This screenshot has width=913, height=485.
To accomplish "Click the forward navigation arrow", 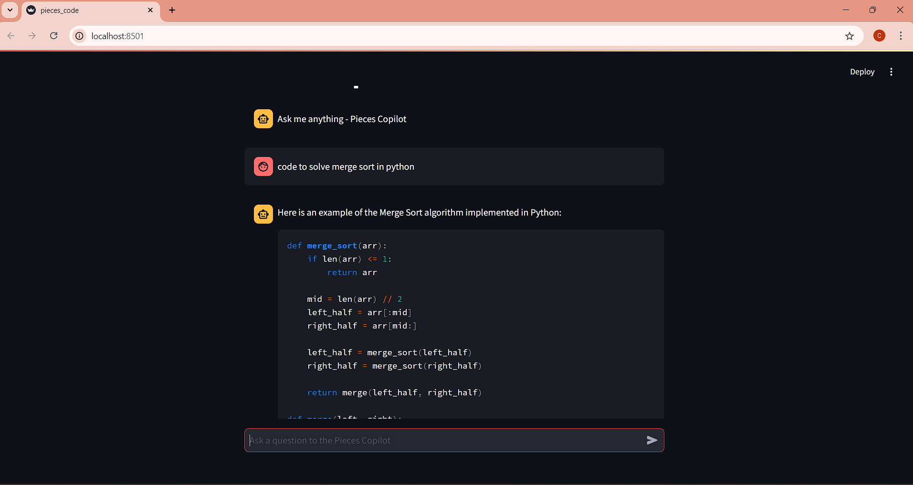I will [x=32, y=36].
